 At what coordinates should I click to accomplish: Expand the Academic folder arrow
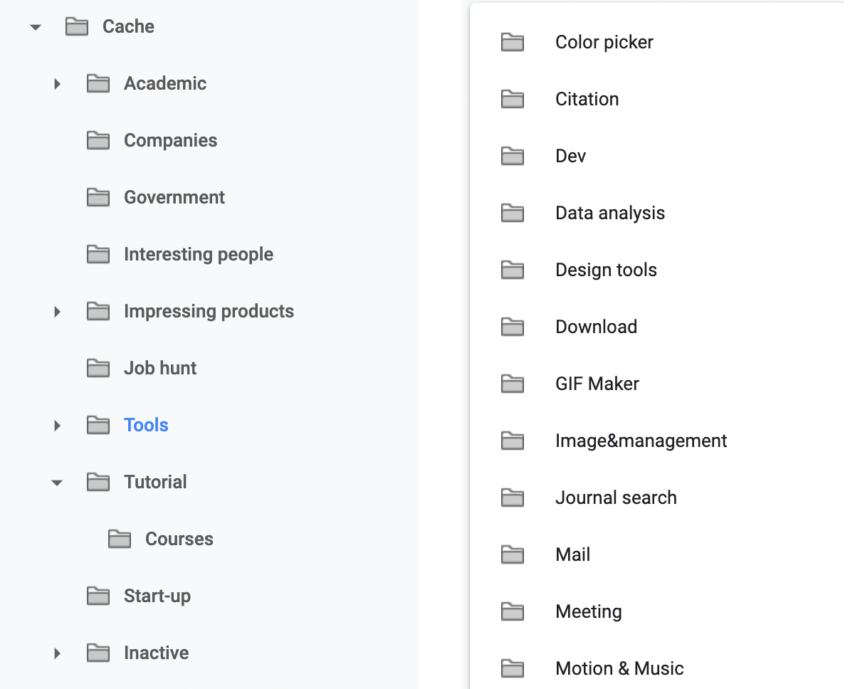(57, 84)
